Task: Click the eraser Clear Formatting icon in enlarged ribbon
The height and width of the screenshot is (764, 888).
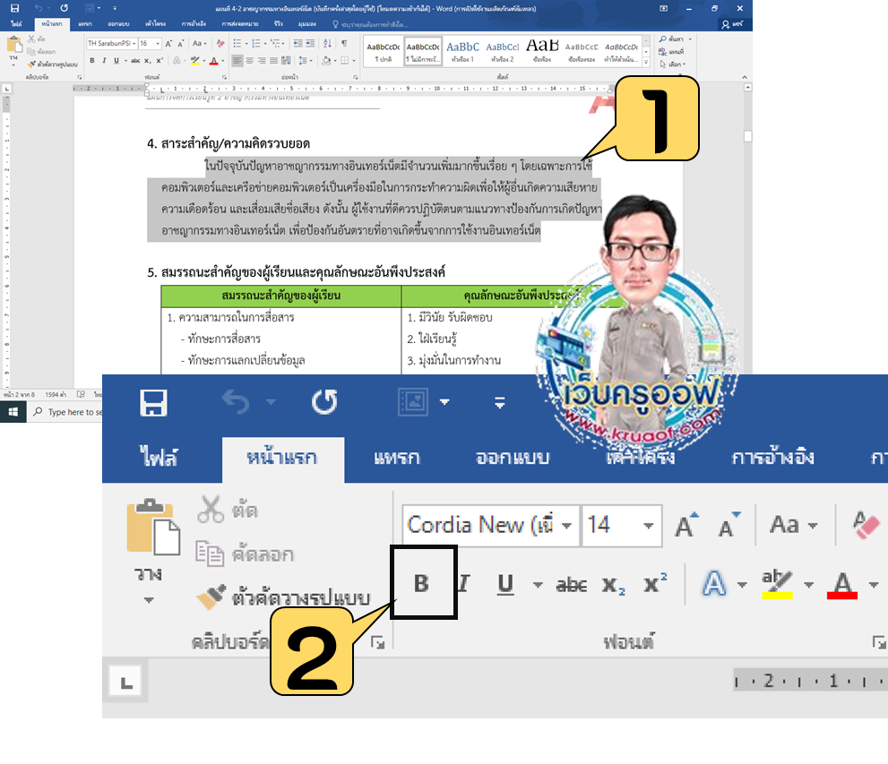Action: [x=867, y=525]
